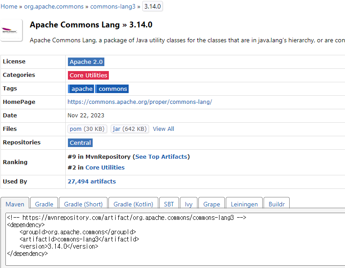Click the Files row label
The image size is (345, 268).
tap(10, 129)
